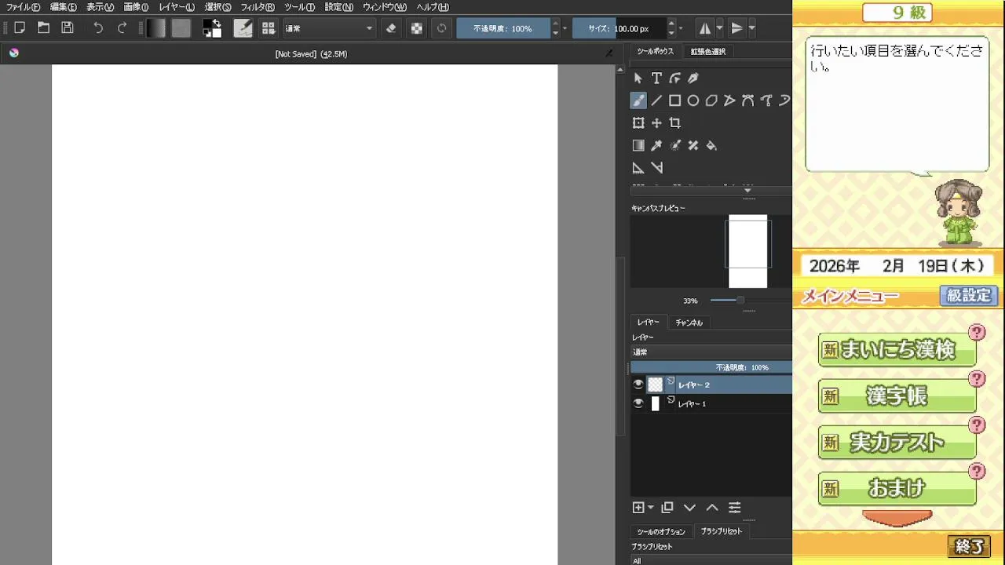1005x565 pixels.
Task: Select the Gradient tool in toolbox
Action: (x=638, y=145)
